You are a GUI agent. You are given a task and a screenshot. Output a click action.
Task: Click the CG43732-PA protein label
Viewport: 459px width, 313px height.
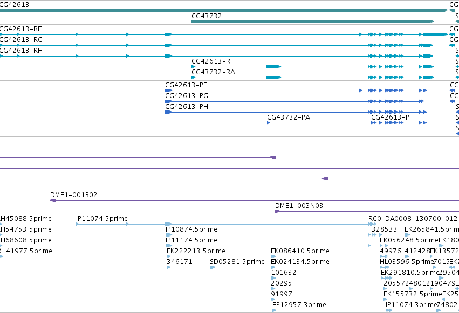pos(289,117)
